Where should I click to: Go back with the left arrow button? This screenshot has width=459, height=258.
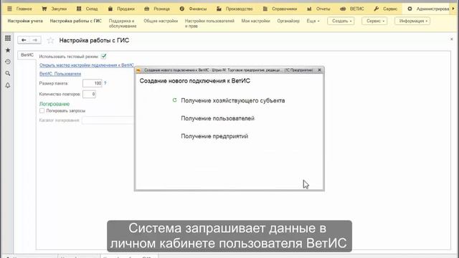pos(24,40)
